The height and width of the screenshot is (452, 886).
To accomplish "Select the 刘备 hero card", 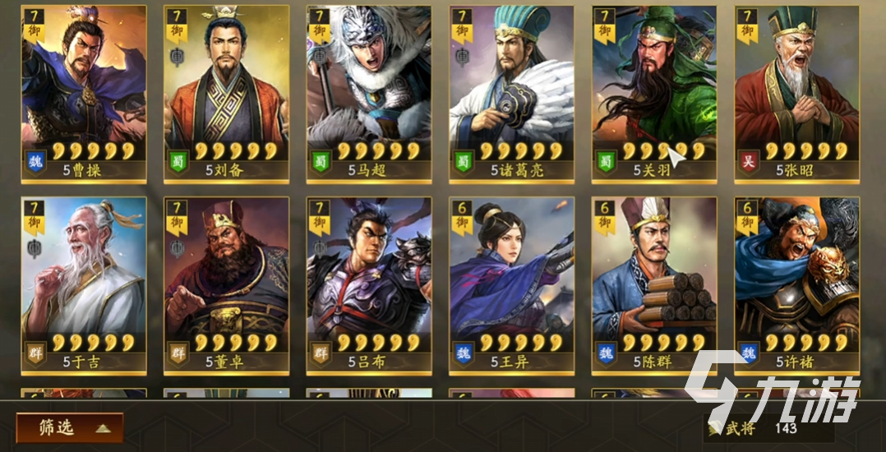I will [226, 95].
